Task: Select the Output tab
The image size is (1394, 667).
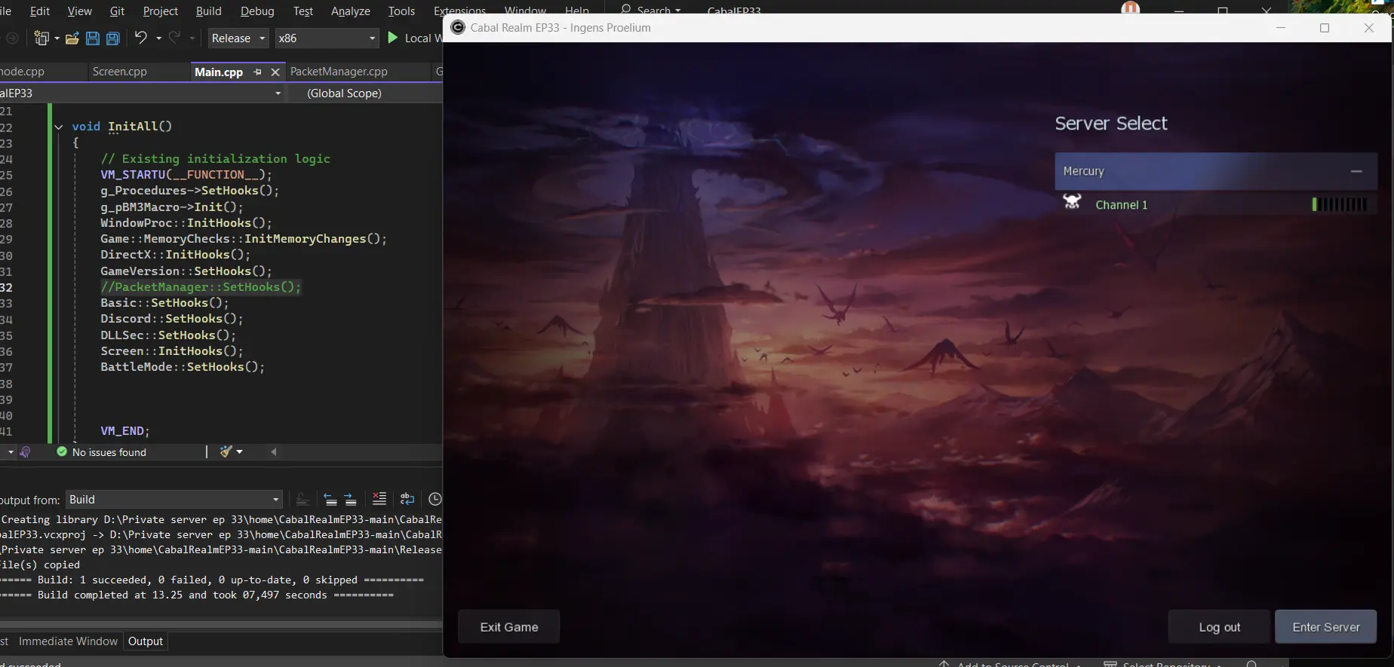Action: point(146,641)
